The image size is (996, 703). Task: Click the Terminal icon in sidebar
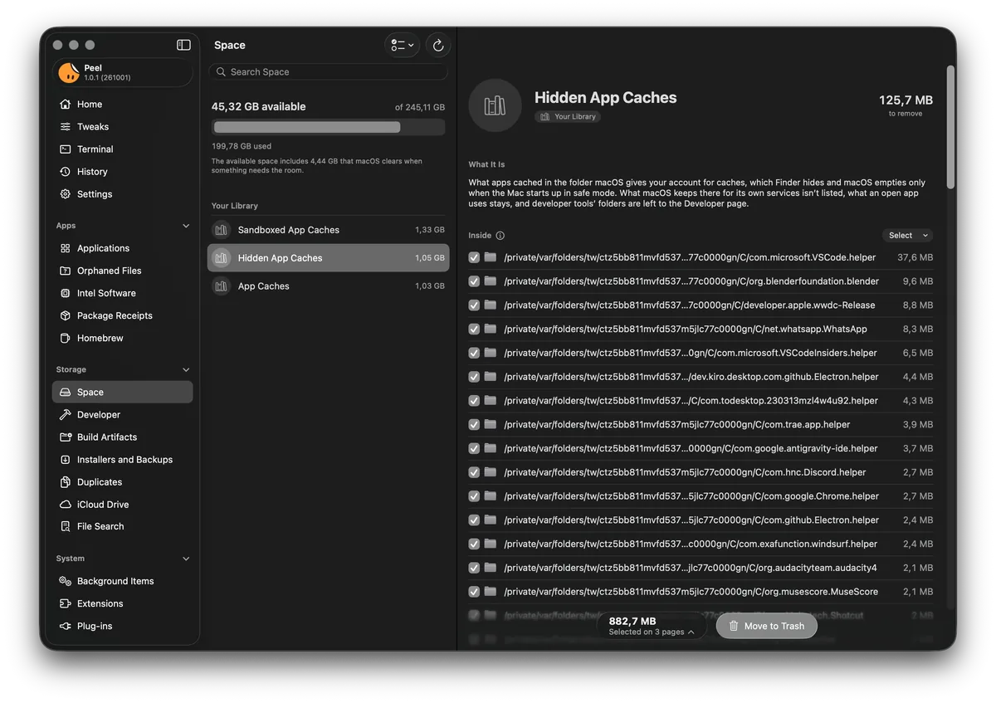click(x=66, y=149)
